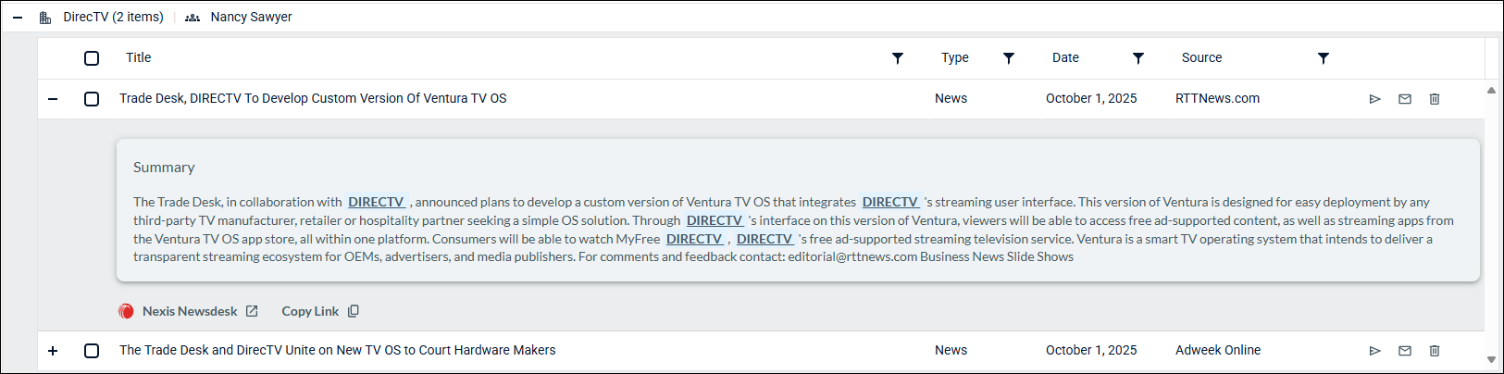
Task: Delete the RTTNews.com article
Action: click(x=1435, y=99)
